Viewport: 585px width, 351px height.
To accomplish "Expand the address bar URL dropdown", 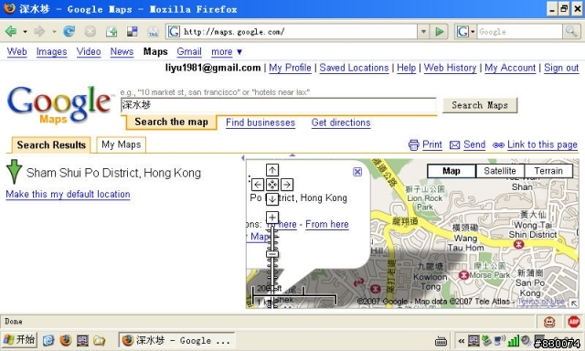I will (423, 32).
